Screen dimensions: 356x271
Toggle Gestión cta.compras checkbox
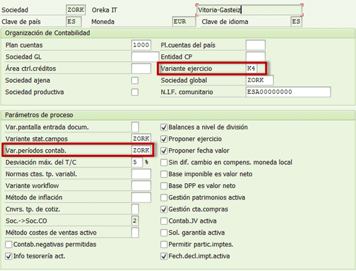pyautogui.click(x=164, y=210)
